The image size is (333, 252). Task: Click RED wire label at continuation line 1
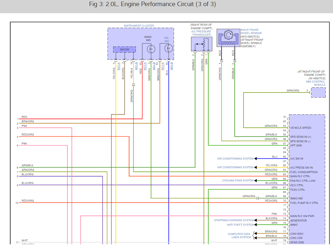tap(24, 117)
